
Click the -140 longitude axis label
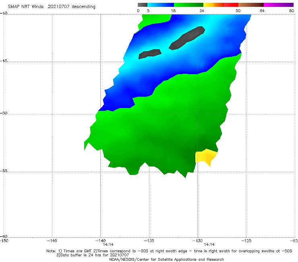pyautogui.click(x=100, y=241)
